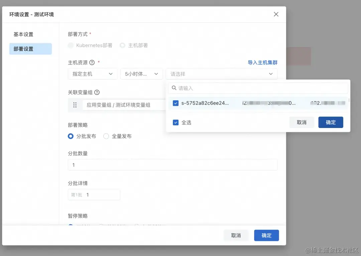Viewport: 361px width, 256px height.
Task: Click the magnifier icon in the search box
Action: click(x=174, y=88)
